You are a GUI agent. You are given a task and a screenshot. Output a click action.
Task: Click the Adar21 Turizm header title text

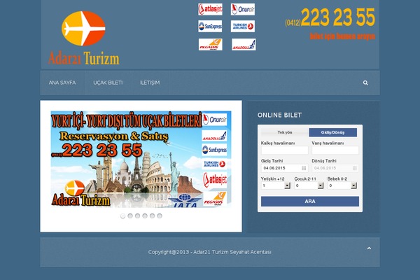(84, 58)
